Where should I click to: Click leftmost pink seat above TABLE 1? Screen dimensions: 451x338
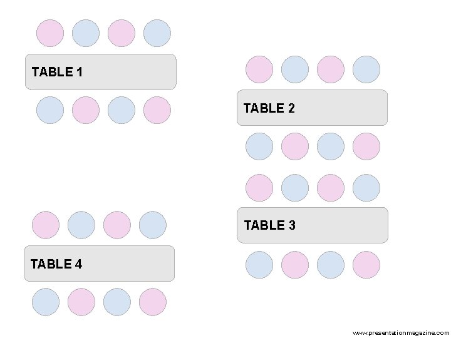[50, 33]
